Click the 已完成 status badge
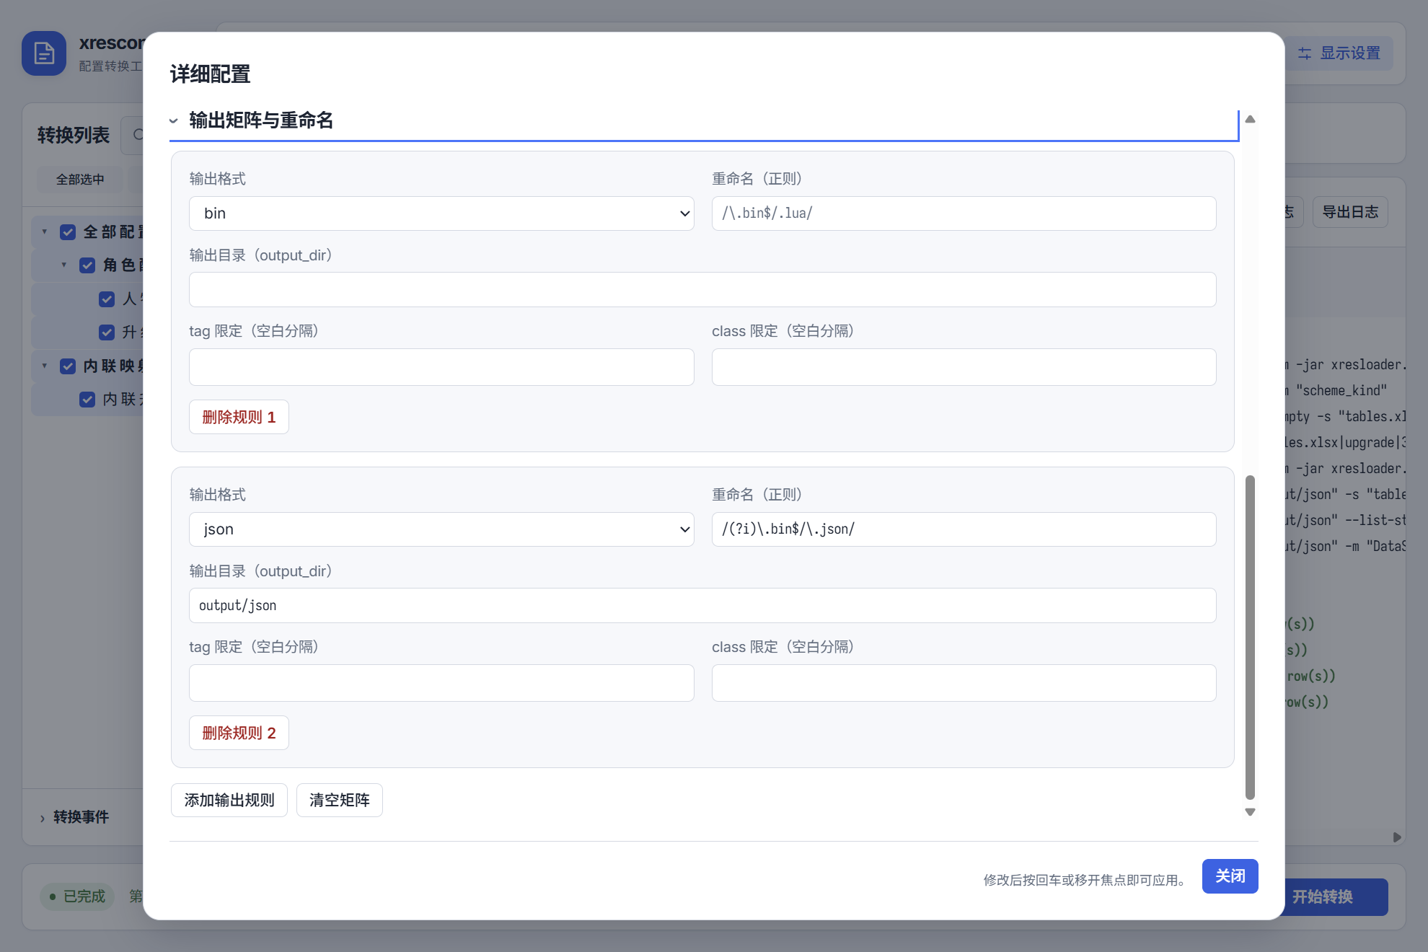Image resolution: width=1428 pixels, height=952 pixels. 77,896
